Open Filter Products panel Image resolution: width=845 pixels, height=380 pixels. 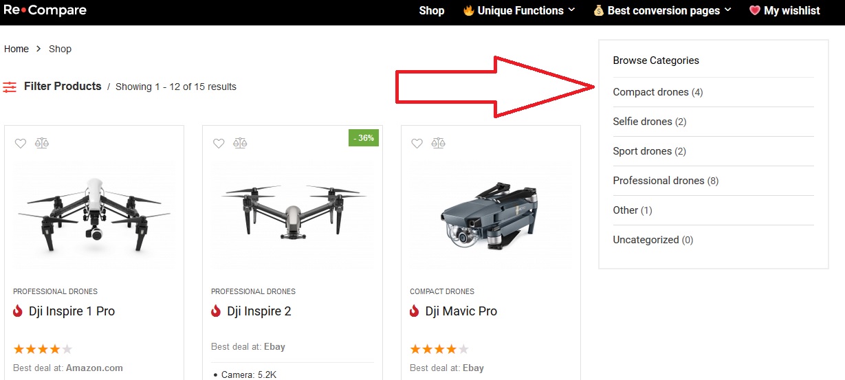(63, 87)
